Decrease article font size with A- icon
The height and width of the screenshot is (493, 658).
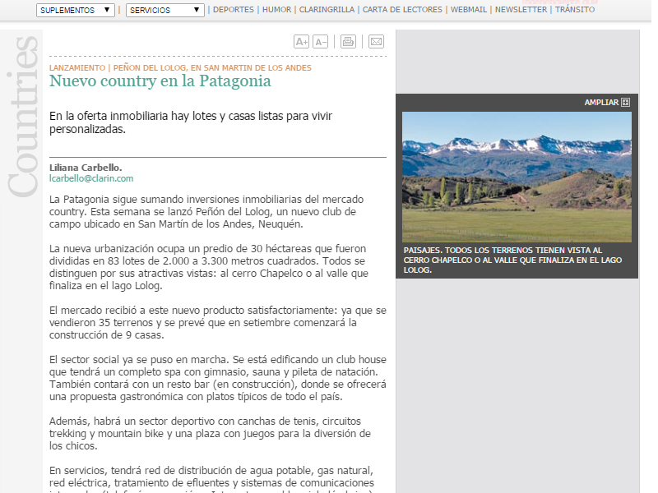(x=320, y=42)
